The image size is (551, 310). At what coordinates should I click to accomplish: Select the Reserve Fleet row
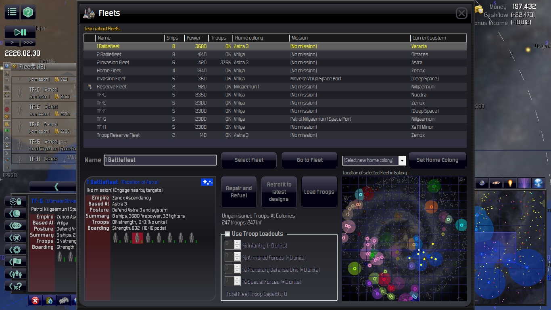(x=275, y=87)
